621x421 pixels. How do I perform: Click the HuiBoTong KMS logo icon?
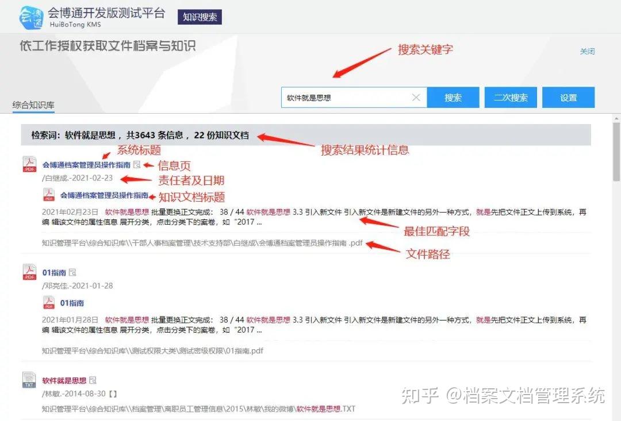(31, 17)
